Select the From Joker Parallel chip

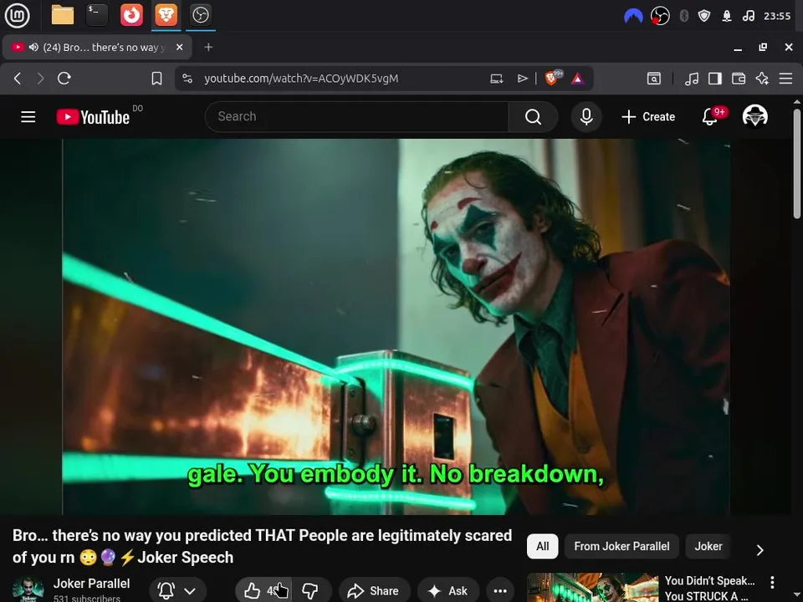coord(621,546)
